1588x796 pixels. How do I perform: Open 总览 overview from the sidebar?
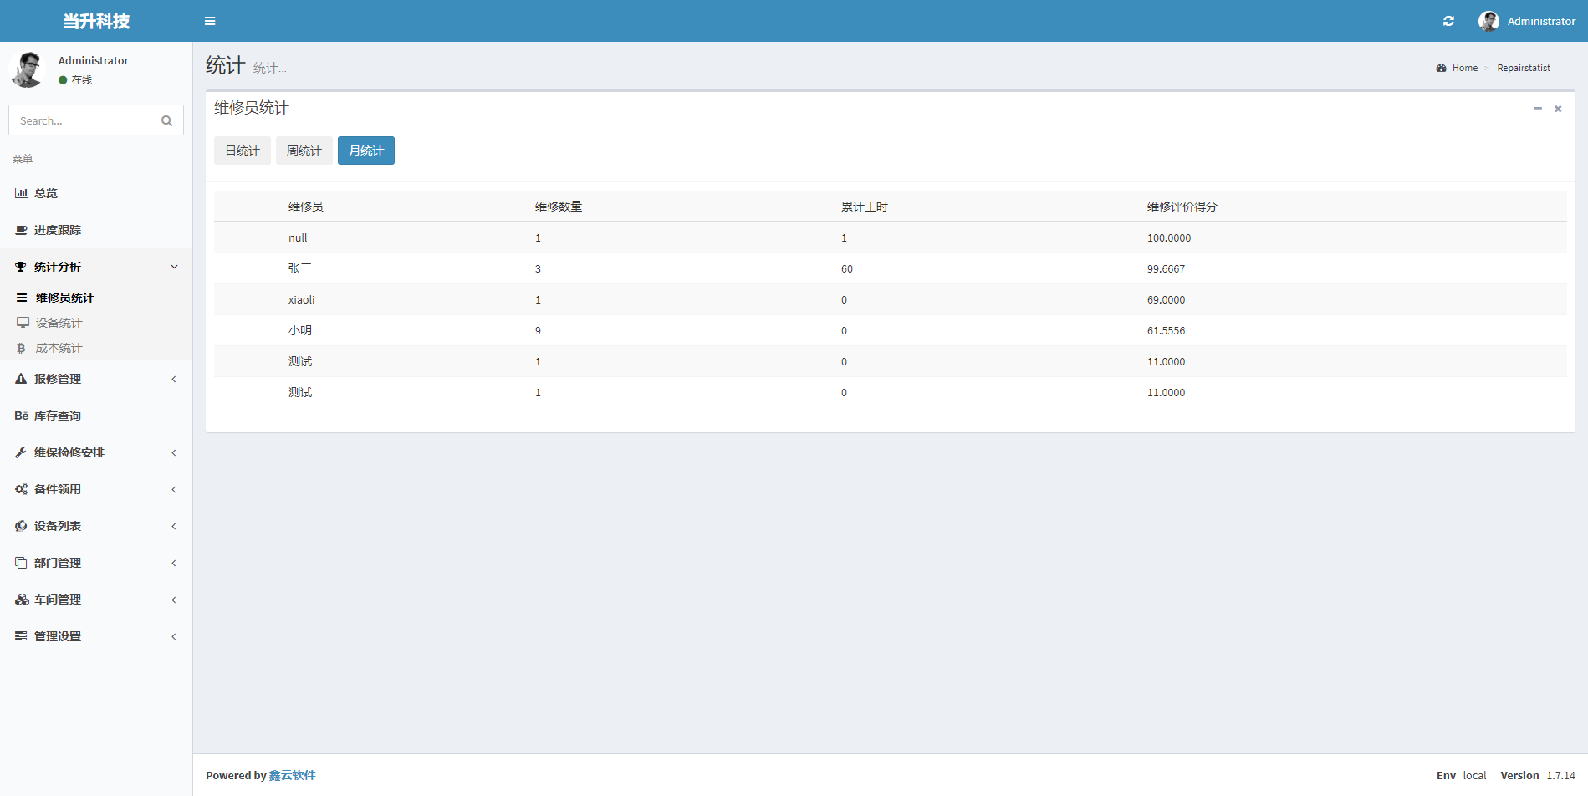[x=46, y=193]
